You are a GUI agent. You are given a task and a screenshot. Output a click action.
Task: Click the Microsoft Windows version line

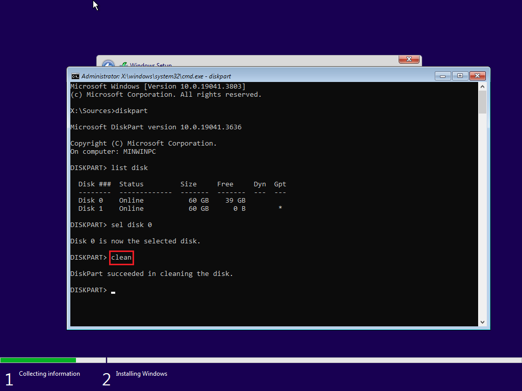point(158,87)
